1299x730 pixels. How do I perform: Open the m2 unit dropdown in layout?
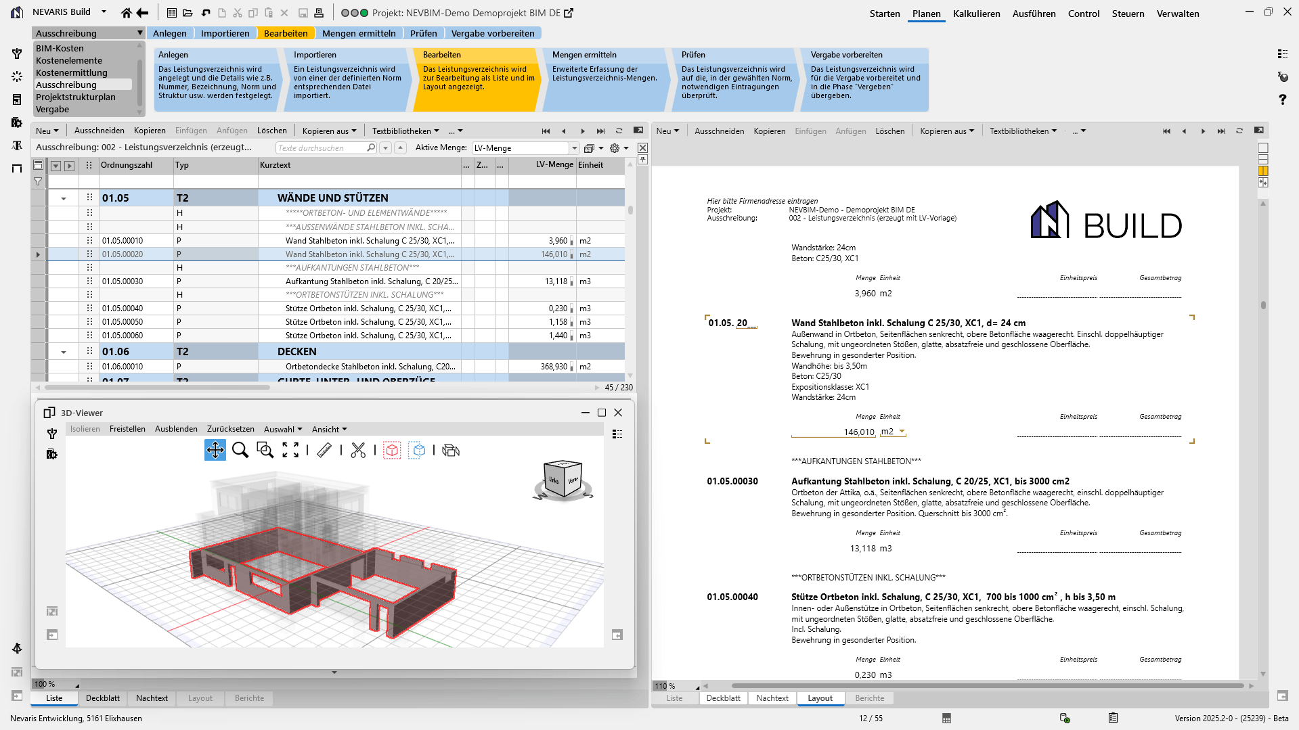pos(902,431)
